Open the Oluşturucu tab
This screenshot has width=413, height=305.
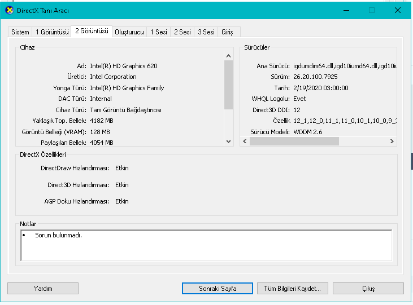129,32
